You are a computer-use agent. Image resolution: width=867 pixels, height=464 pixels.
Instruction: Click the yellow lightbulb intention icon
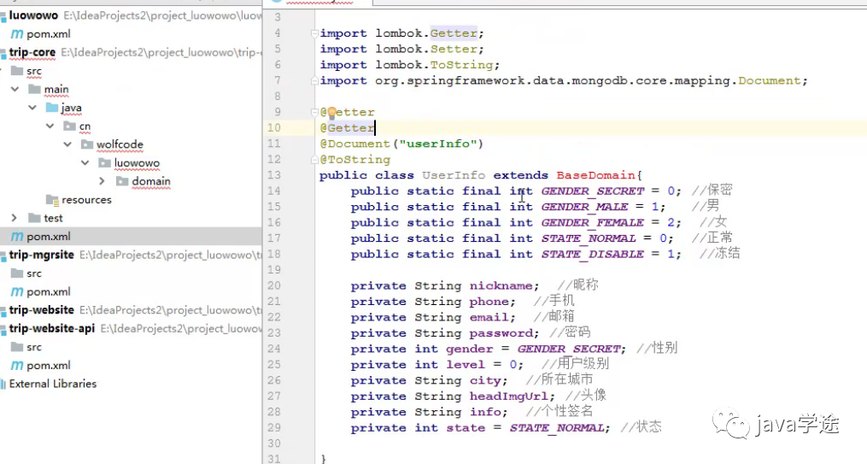332,112
